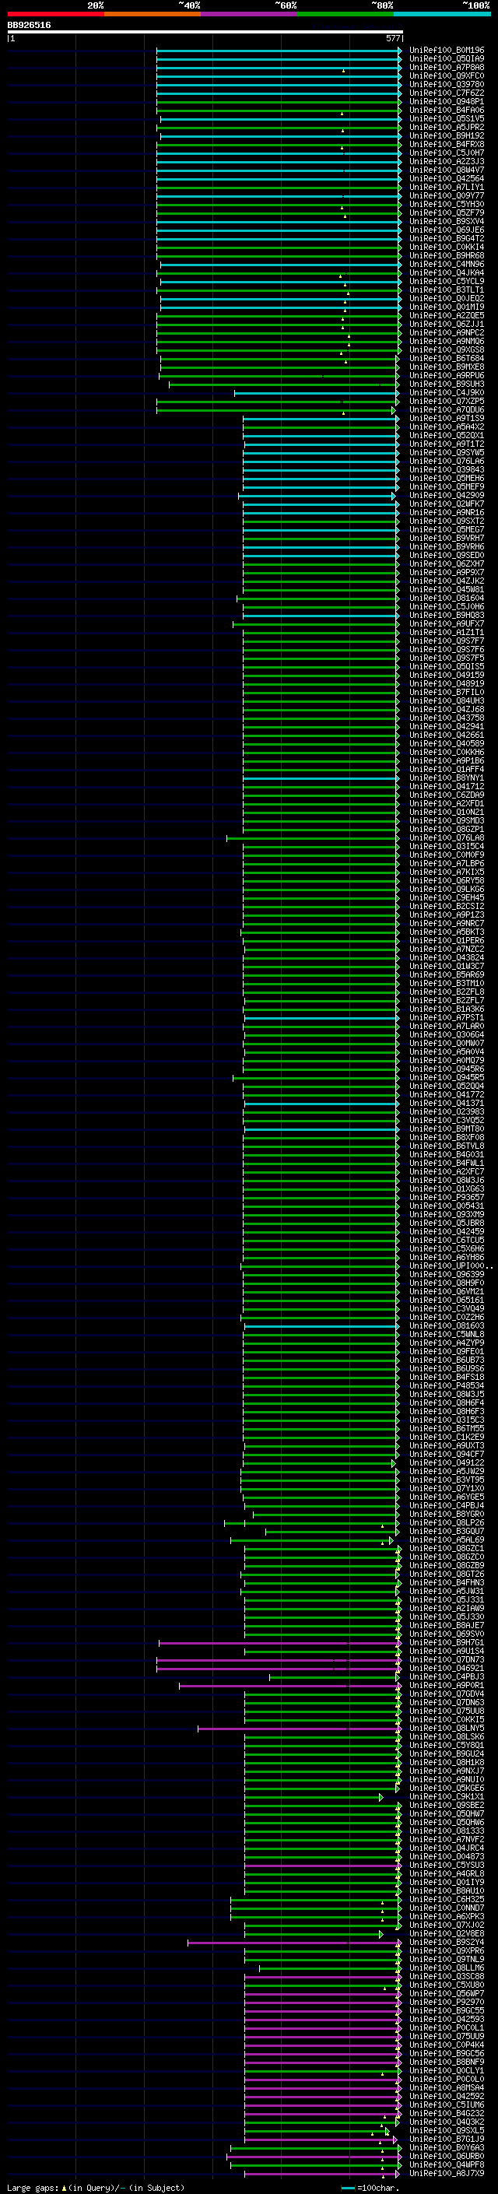The image size is (498, 2194).
Task: Select hit UniRef100_A5JPR2
Action: tap(447, 127)
